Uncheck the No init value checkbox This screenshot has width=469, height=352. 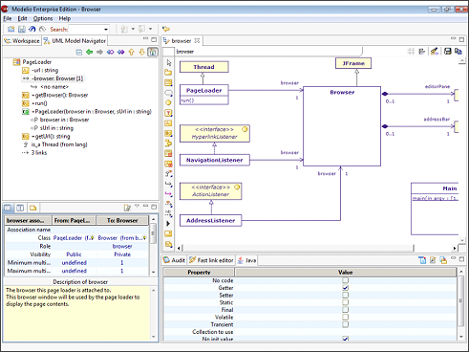(346, 339)
